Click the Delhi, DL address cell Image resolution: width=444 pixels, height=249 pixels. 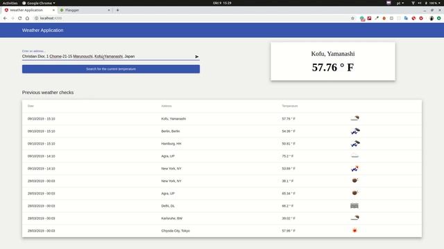[168, 206]
